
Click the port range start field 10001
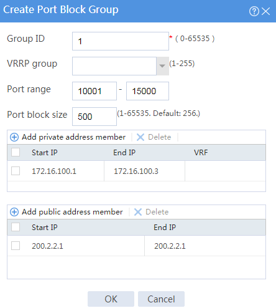94,91
